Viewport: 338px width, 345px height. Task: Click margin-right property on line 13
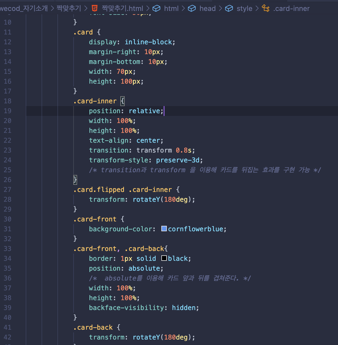(x=113, y=52)
